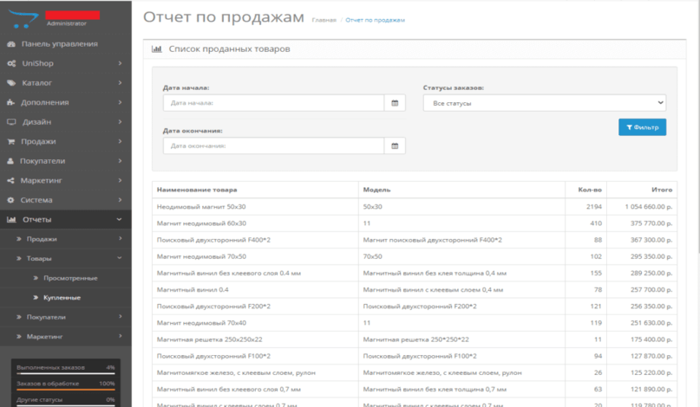Open Продажи submenu under Отчеты
Screen dimensions: 700x407
[x=66, y=239]
